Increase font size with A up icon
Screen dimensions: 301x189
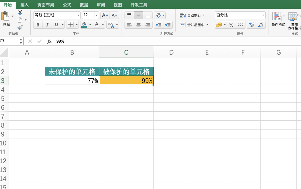click(105, 15)
